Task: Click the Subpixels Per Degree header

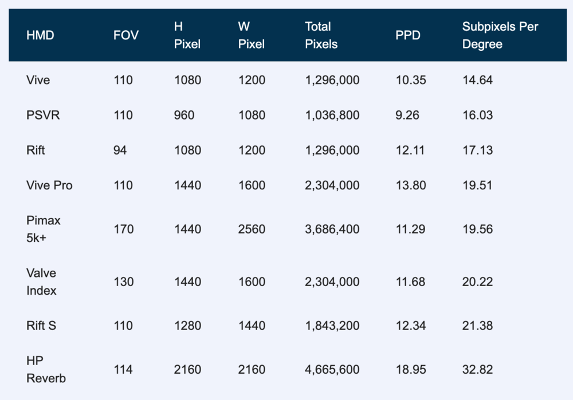Action: [500, 35]
